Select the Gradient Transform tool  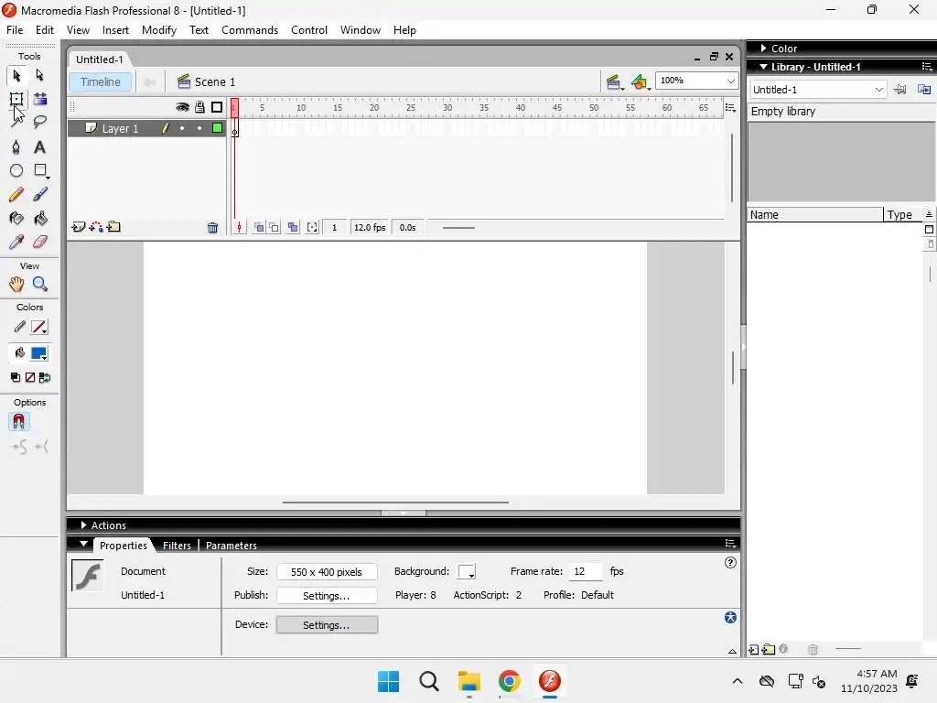(40, 99)
